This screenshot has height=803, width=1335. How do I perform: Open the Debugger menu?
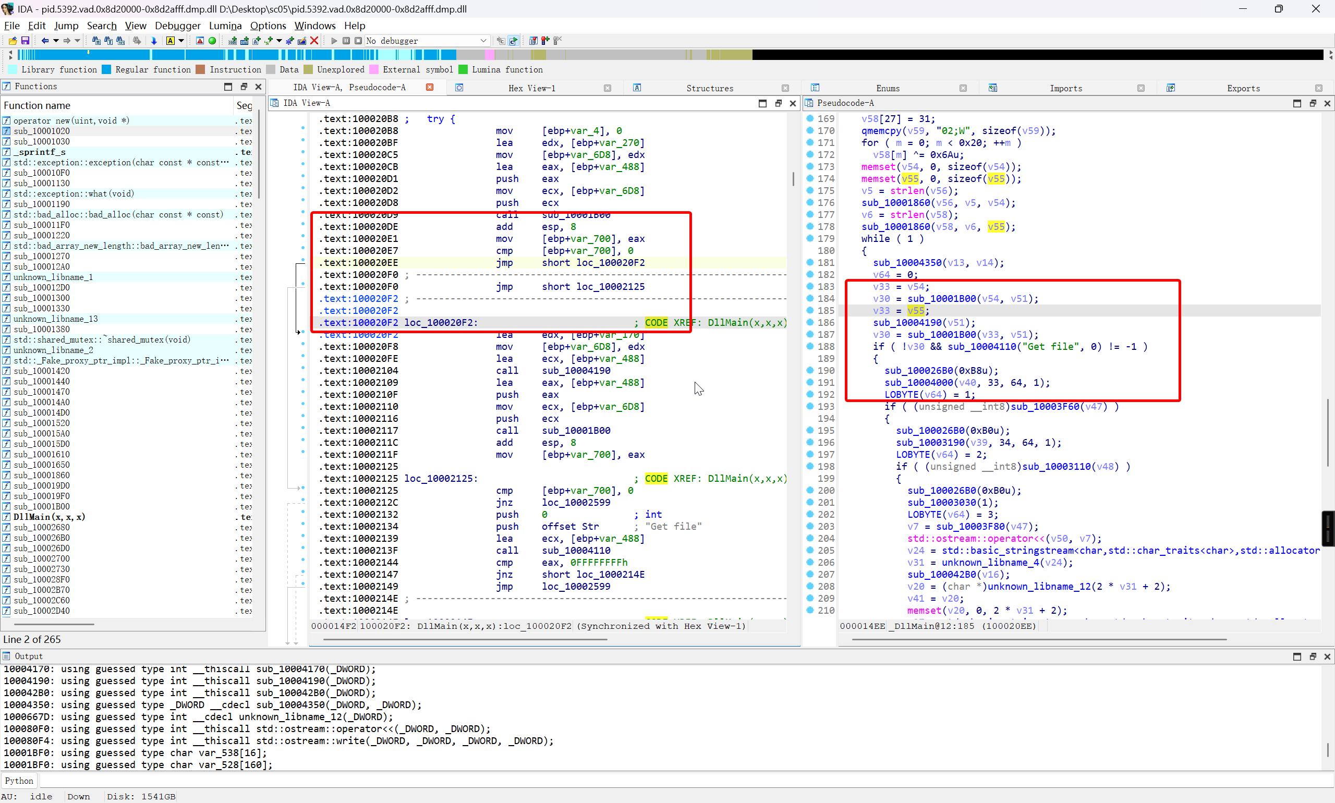click(177, 26)
